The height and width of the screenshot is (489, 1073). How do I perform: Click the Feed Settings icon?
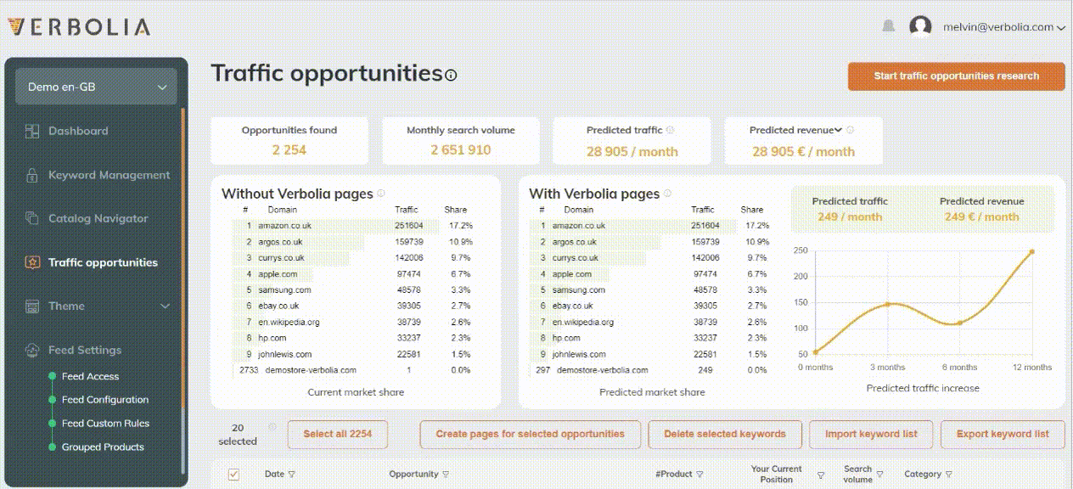coord(32,350)
